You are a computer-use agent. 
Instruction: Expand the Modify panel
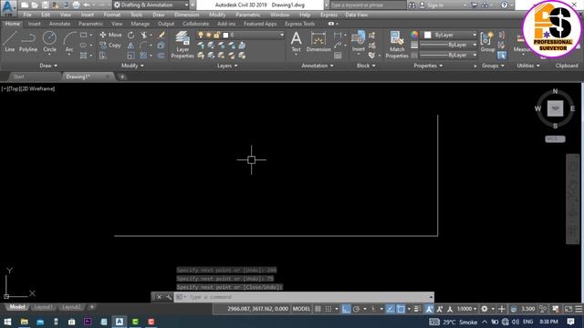click(x=132, y=66)
